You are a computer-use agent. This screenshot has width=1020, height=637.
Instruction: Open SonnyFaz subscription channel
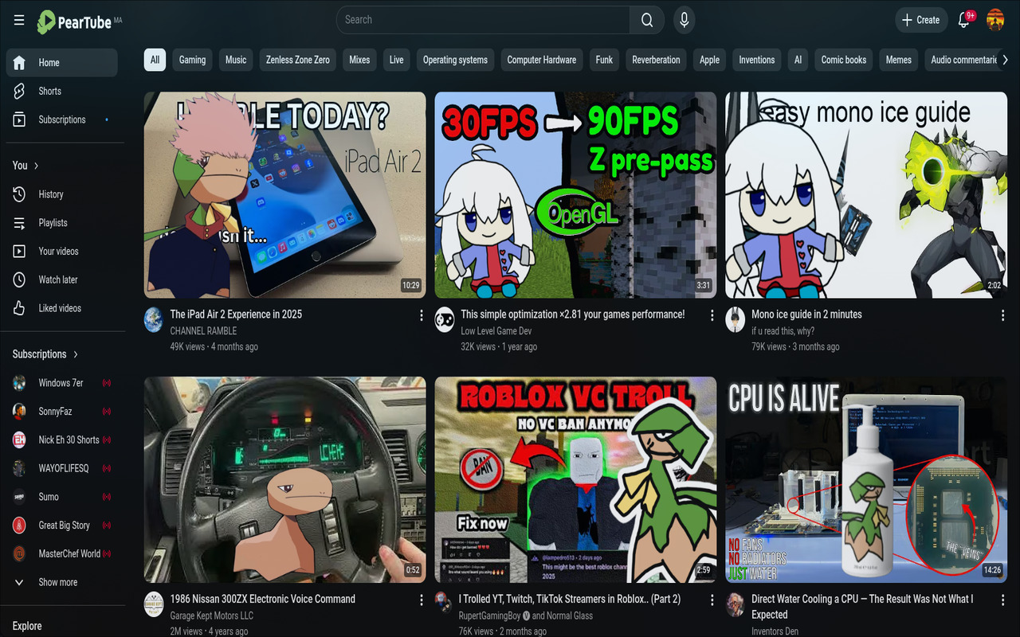point(61,412)
